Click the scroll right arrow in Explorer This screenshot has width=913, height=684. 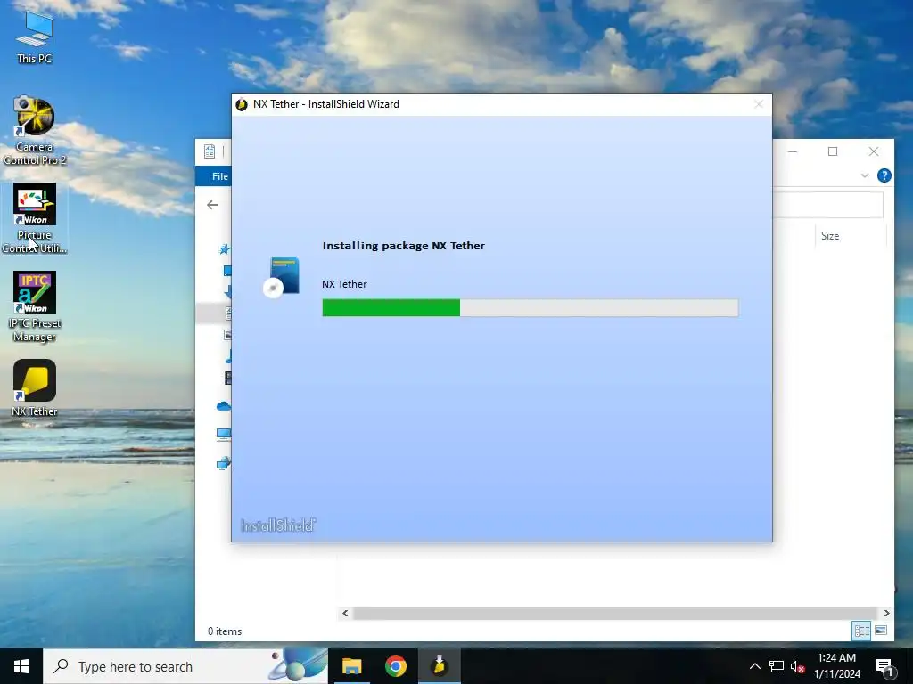click(886, 613)
